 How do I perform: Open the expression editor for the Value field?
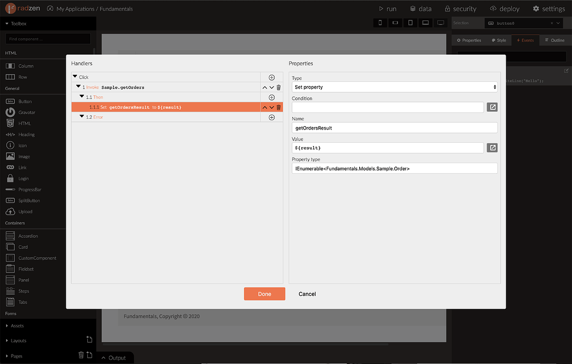(492, 148)
